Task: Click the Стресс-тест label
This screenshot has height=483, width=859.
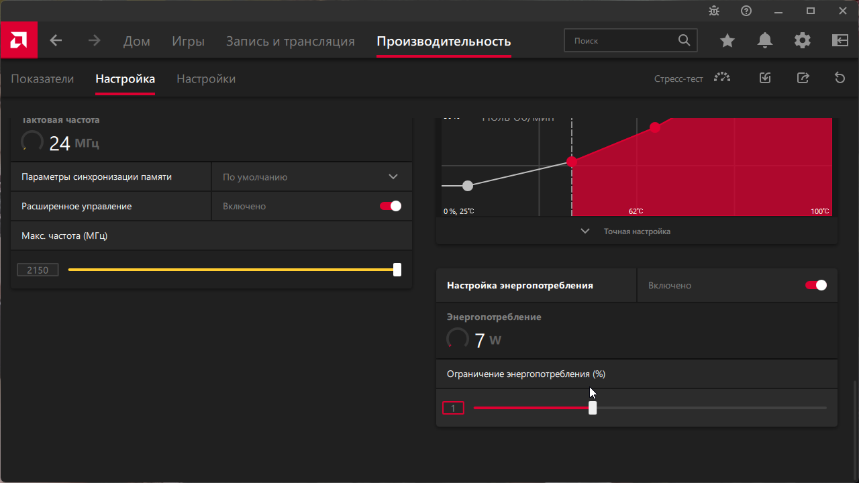Action: [x=678, y=78]
